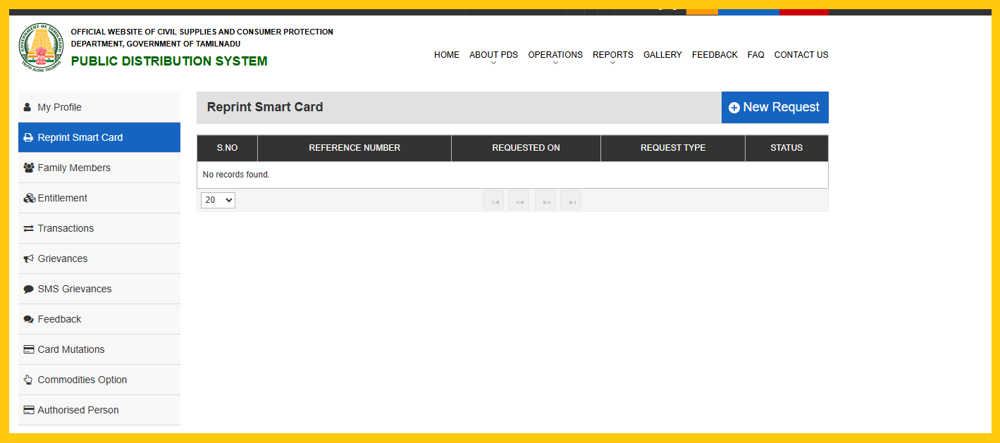Screen dimensions: 1000x443
Task: Click the user icon beside My Profile
Action: coord(27,107)
